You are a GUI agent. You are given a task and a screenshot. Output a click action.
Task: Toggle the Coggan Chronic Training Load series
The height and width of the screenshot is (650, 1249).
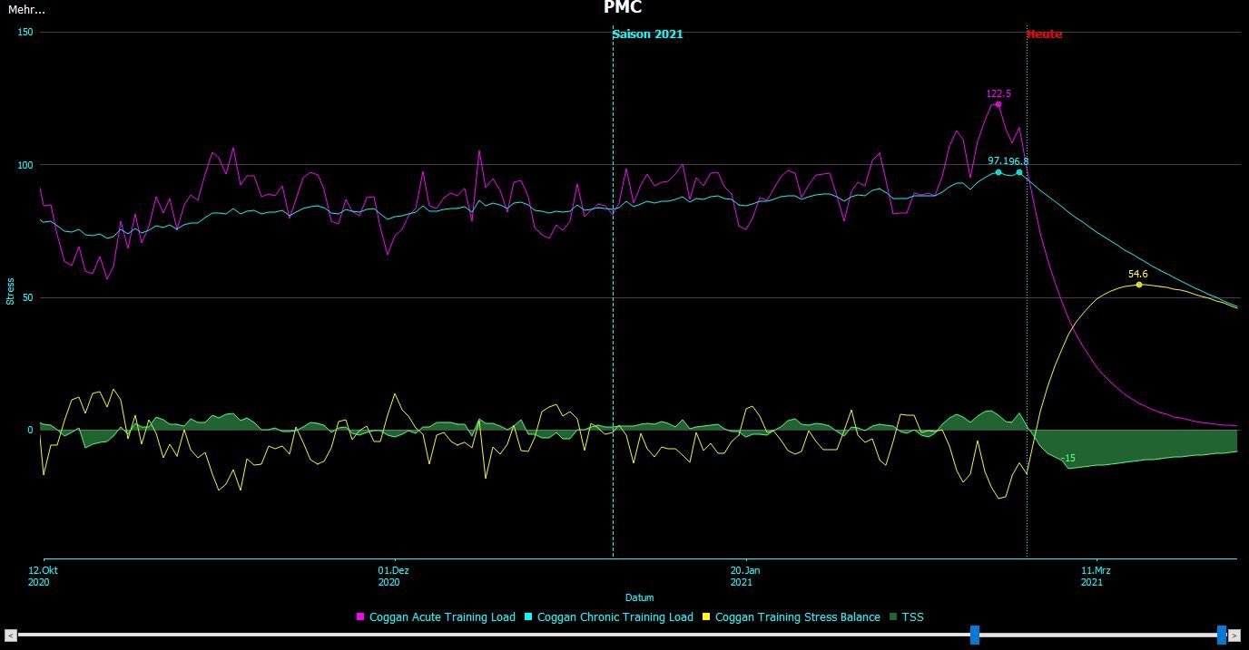[615, 617]
